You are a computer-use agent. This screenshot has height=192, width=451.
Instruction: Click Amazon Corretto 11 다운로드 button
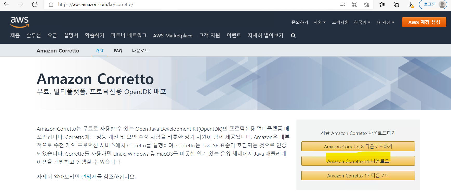(358, 161)
